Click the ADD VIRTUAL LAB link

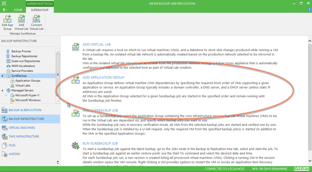(x=97, y=45)
